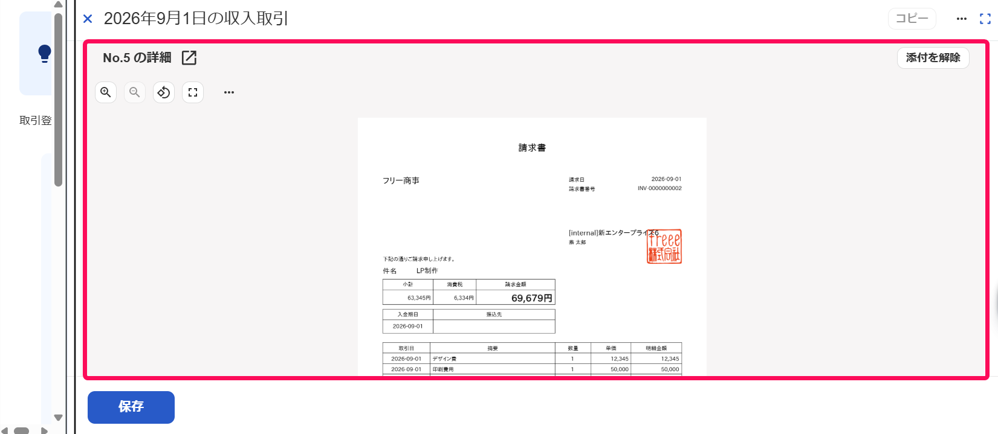Click the scroll down arrow in left sidebar
The image size is (998, 434).
pos(59,418)
